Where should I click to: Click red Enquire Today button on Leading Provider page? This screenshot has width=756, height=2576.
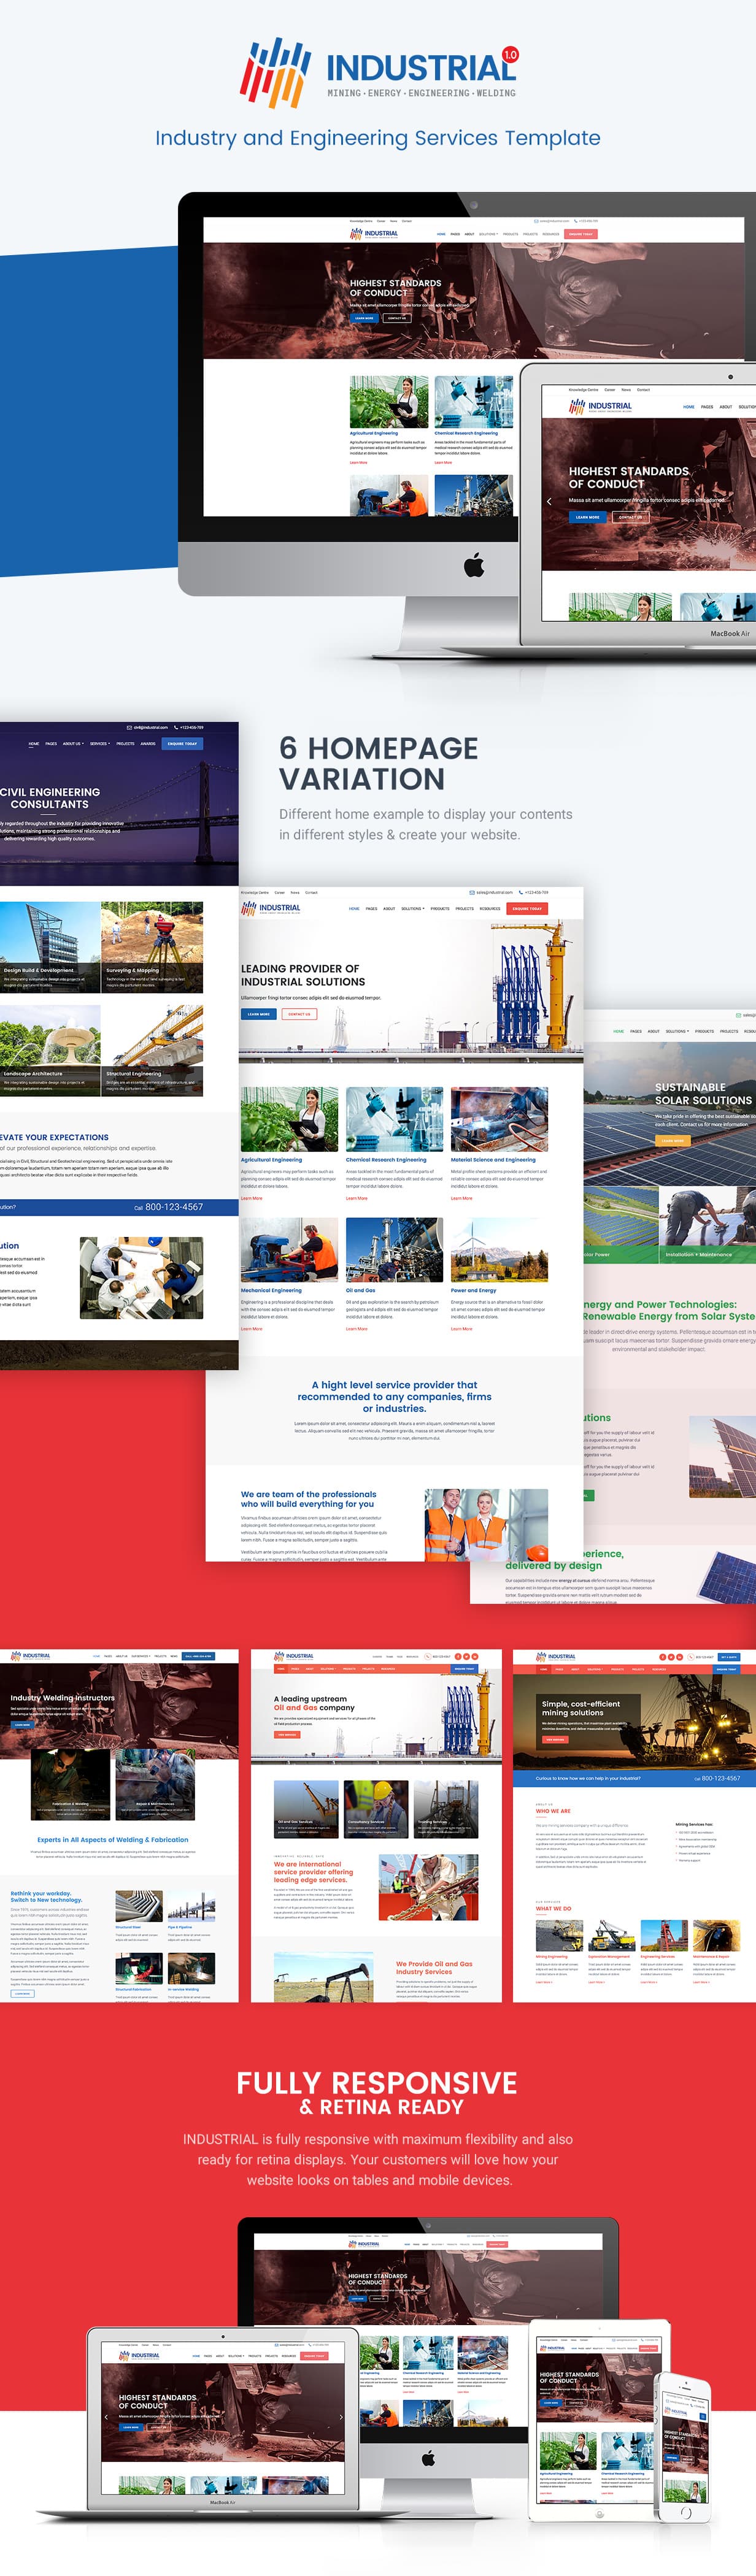point(527,909)
